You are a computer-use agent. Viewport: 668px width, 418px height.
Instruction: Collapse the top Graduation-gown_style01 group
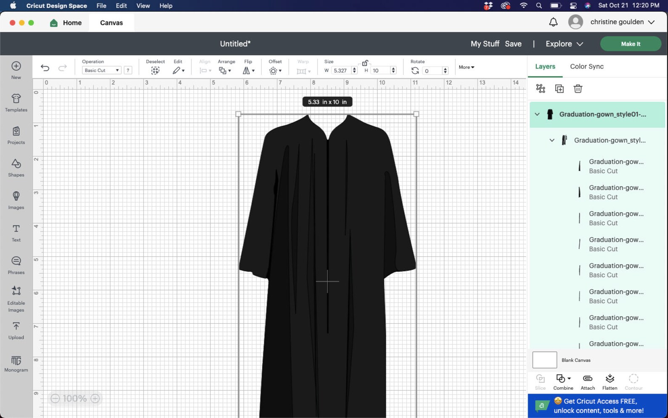click(x=537, y=114)
